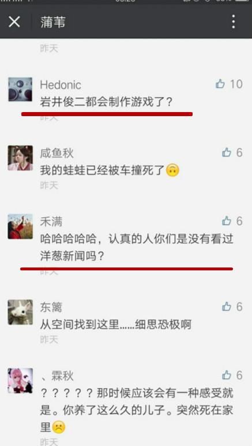Give a thumbs-up to 、霖秋's comment
Screen dimensions: 252x446
click(x=227, y=375)
